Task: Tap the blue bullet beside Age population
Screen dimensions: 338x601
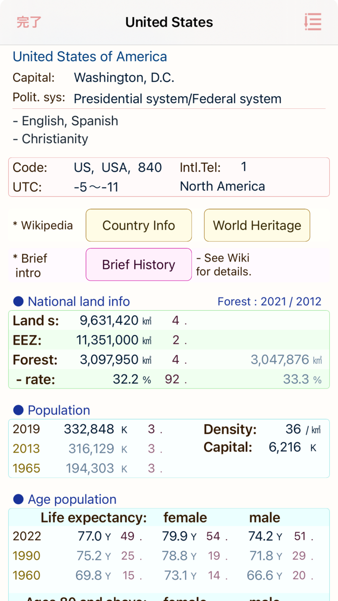Action: click(17, 499)
